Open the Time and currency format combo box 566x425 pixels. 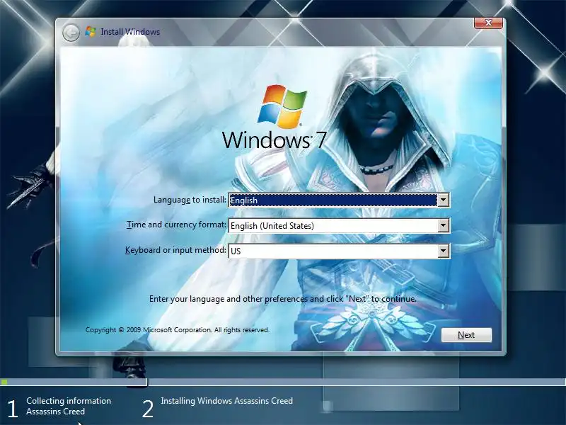tap(339, 226)
